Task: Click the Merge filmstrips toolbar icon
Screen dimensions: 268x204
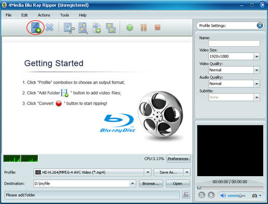Action: (111, 28)
